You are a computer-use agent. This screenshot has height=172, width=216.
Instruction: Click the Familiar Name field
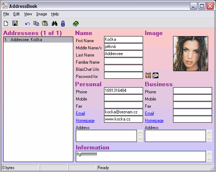click(123, 61)
